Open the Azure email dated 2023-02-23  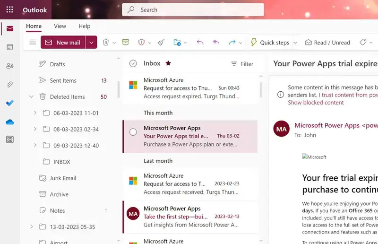[190, 184]
